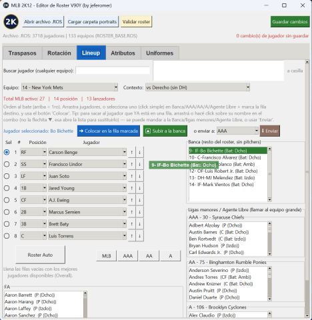
Task: Open the 'enviar a' AAA dropdown
Action: point(257,131)
